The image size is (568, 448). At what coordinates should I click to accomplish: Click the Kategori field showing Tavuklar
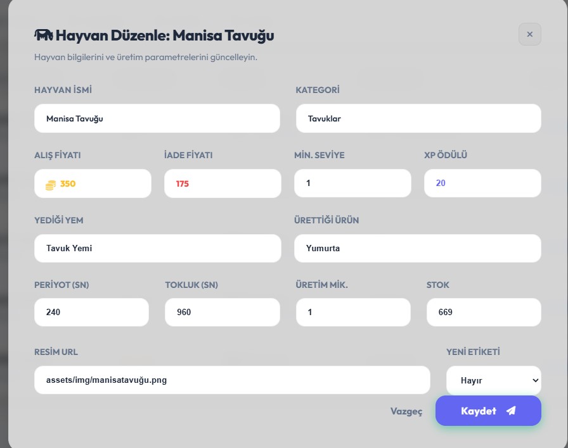(x=418, y=118)
